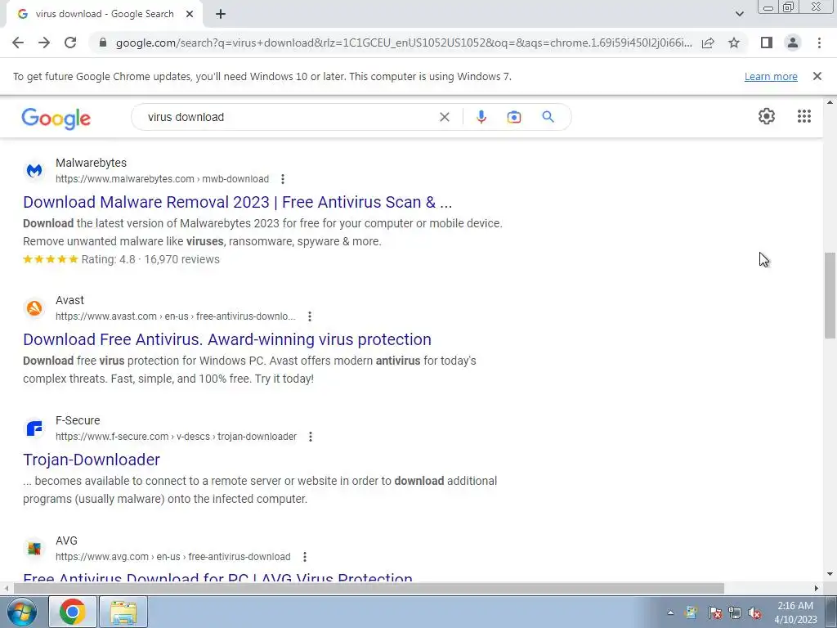View site information lock icon
Screen dimensions: 837x628
tap(103, 43)
